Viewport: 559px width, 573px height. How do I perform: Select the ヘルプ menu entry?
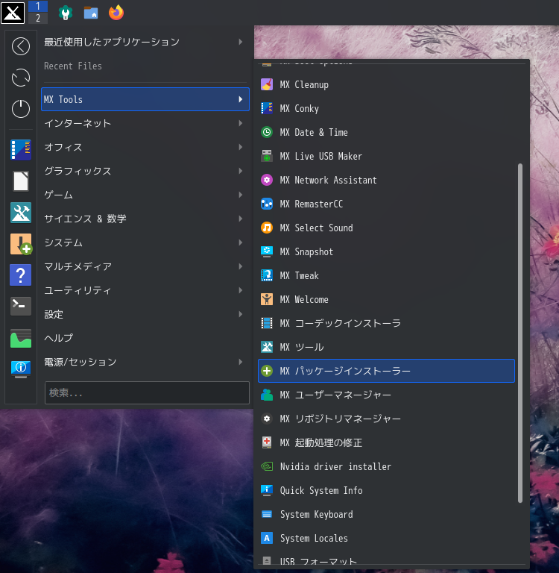point(145,338)
